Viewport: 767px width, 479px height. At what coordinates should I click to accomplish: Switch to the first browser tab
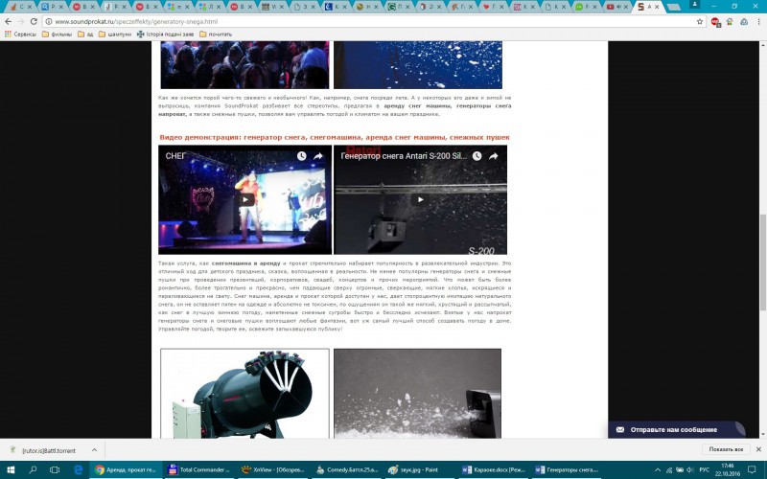click(19, 7)
